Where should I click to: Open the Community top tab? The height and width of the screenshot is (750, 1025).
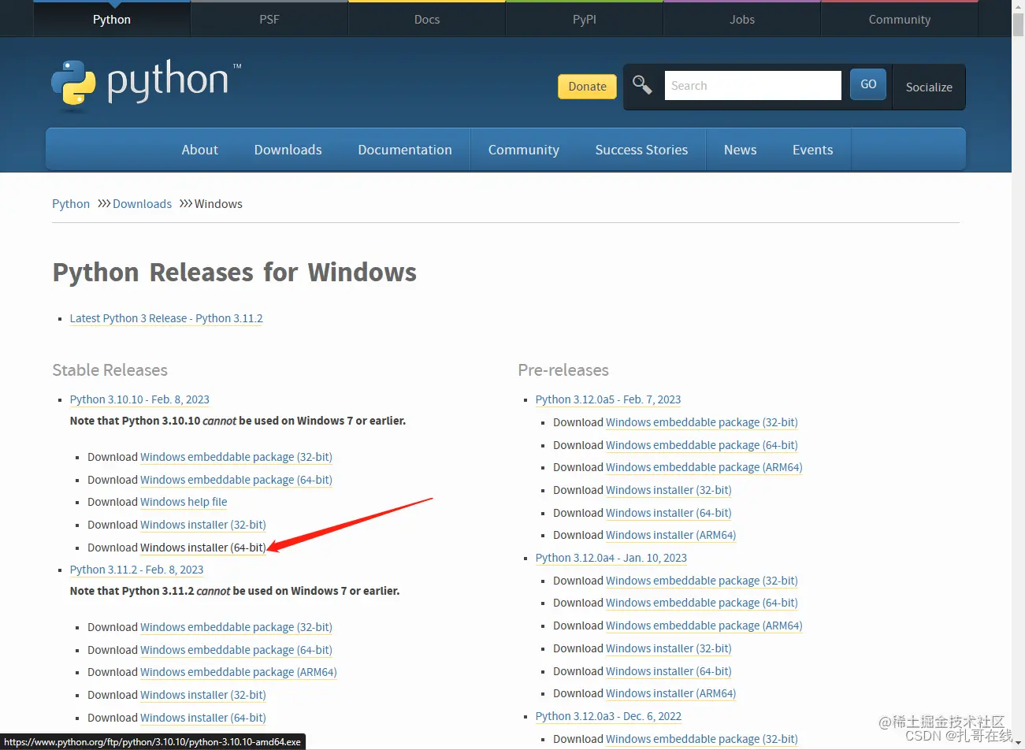tap(900, 19)
